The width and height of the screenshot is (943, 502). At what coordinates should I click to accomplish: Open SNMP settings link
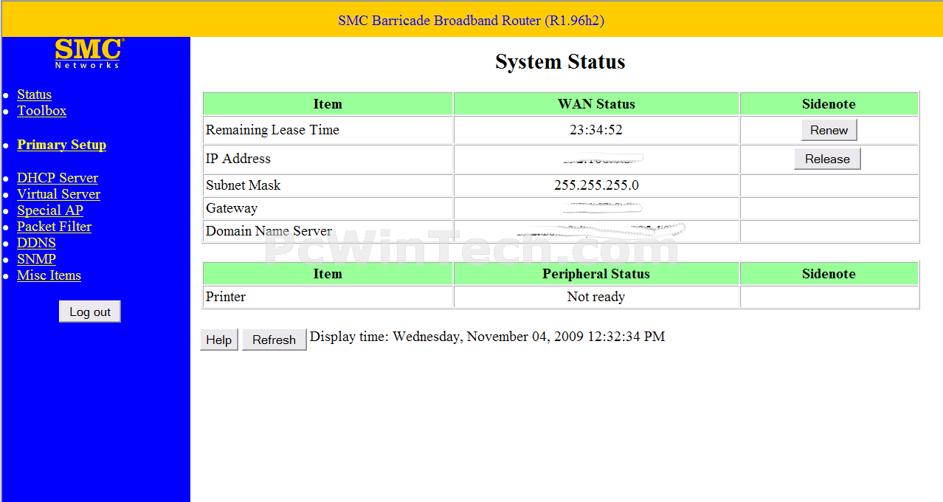coord(36,259)
